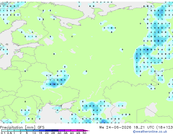Open the weatheronline.co.uk copyright link

click(x=150, y=132)
